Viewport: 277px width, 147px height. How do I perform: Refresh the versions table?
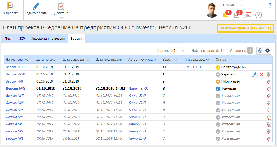(x=260, y=50)
